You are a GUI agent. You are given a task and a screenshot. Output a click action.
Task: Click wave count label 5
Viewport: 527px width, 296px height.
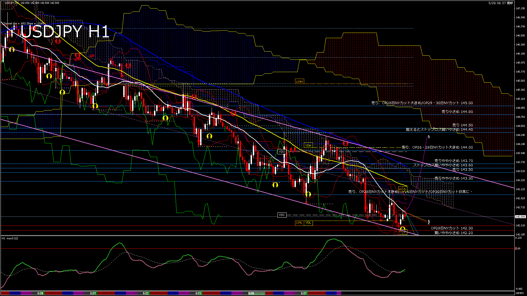[x=429, y=137]
